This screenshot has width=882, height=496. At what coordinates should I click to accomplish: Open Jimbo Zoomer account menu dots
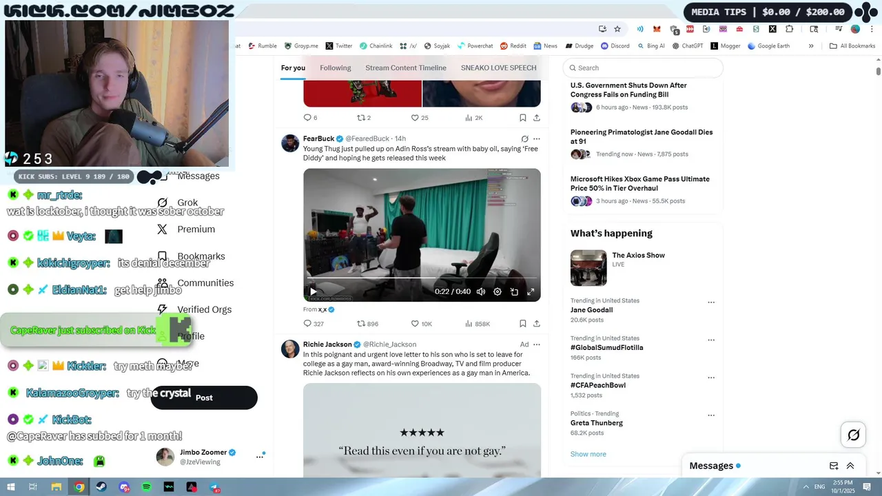(x=260, y=456)
